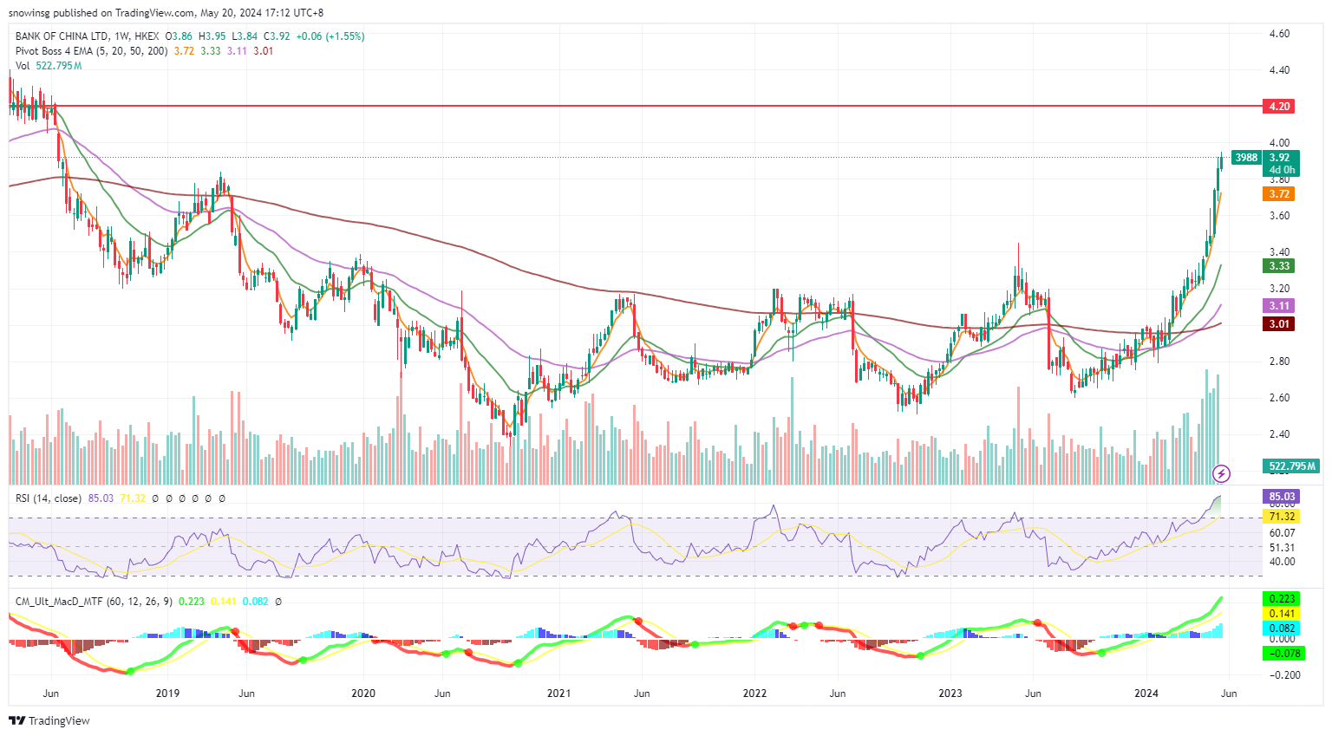
Task: Click the 522.795M volume axis label
Action: click(x=1292, y=466)
